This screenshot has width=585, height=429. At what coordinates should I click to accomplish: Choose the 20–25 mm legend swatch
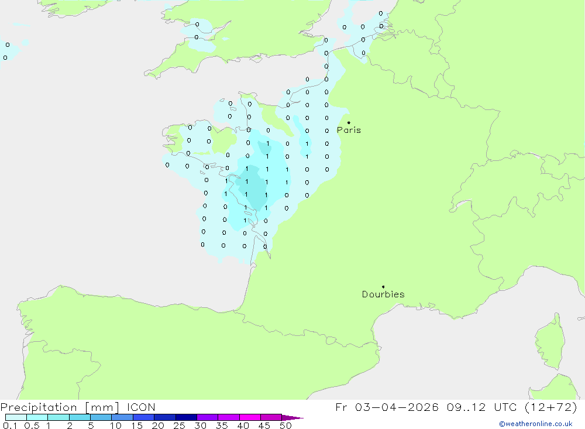[x=164, y=417]
